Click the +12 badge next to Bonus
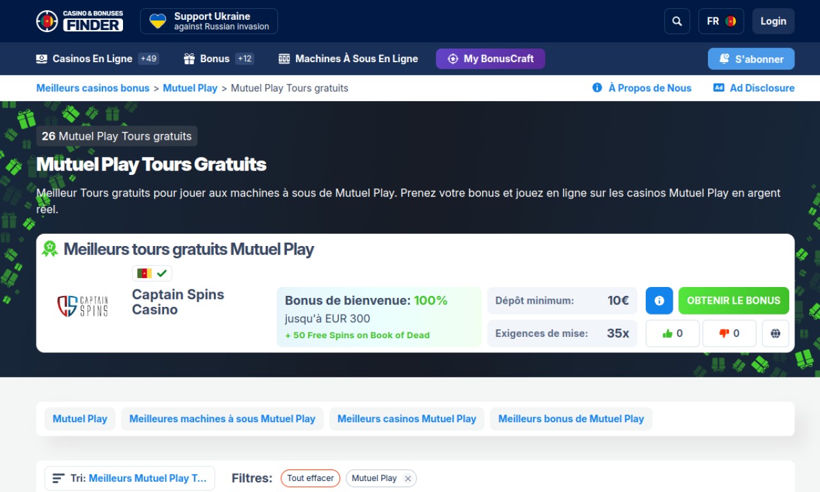The width and height of the screenshot is (820, 492). coord(245,59)
